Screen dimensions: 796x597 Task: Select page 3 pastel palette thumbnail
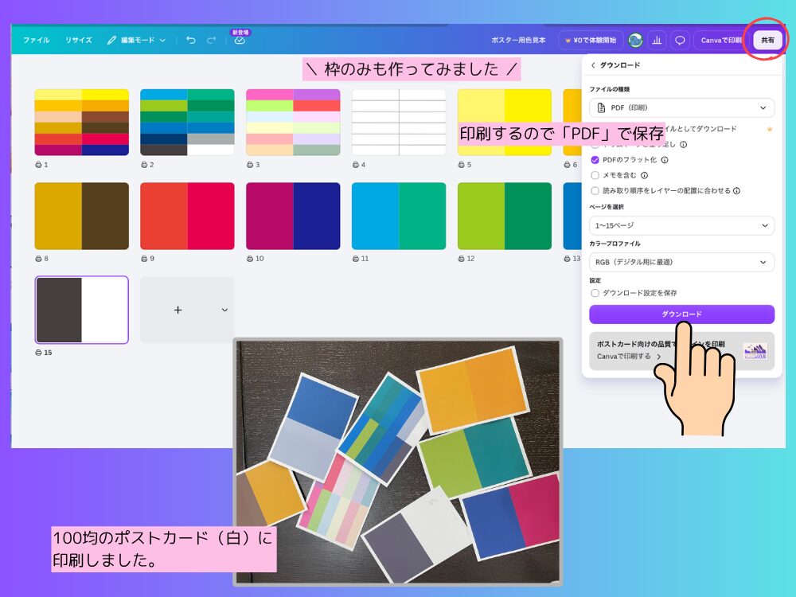click(x=293, y=123)
